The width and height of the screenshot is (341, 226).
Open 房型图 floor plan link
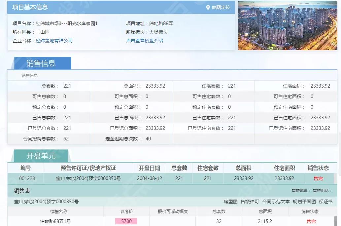tap(230, 202)
